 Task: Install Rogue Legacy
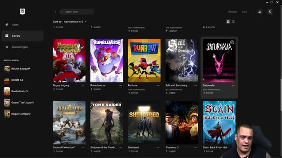[x=58, y=89]
